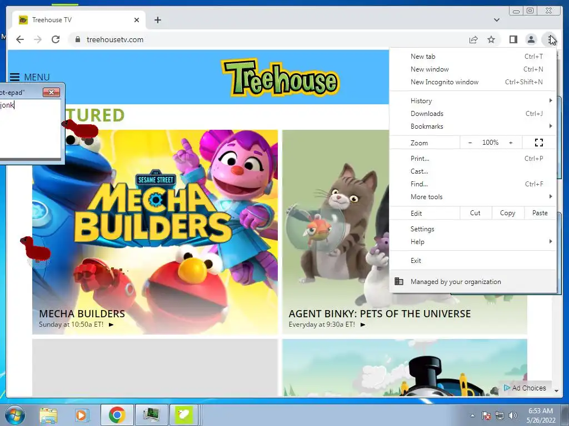The width and height of the screenshot is (569, 426).
Task: Close the Chrome three-dot menu button
Action: tap(551, 39)
